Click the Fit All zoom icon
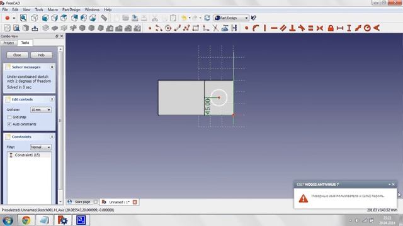Image resolution: width=403 pixels, height=226 pixels. pyautogui.click(x=23, y=18)
